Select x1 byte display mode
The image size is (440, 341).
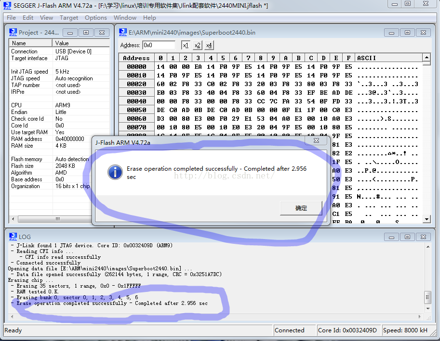coord(186,45)
